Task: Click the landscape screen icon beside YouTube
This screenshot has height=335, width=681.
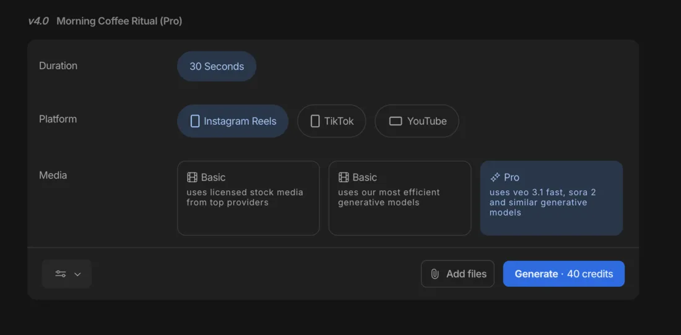Action: [396, 121]
